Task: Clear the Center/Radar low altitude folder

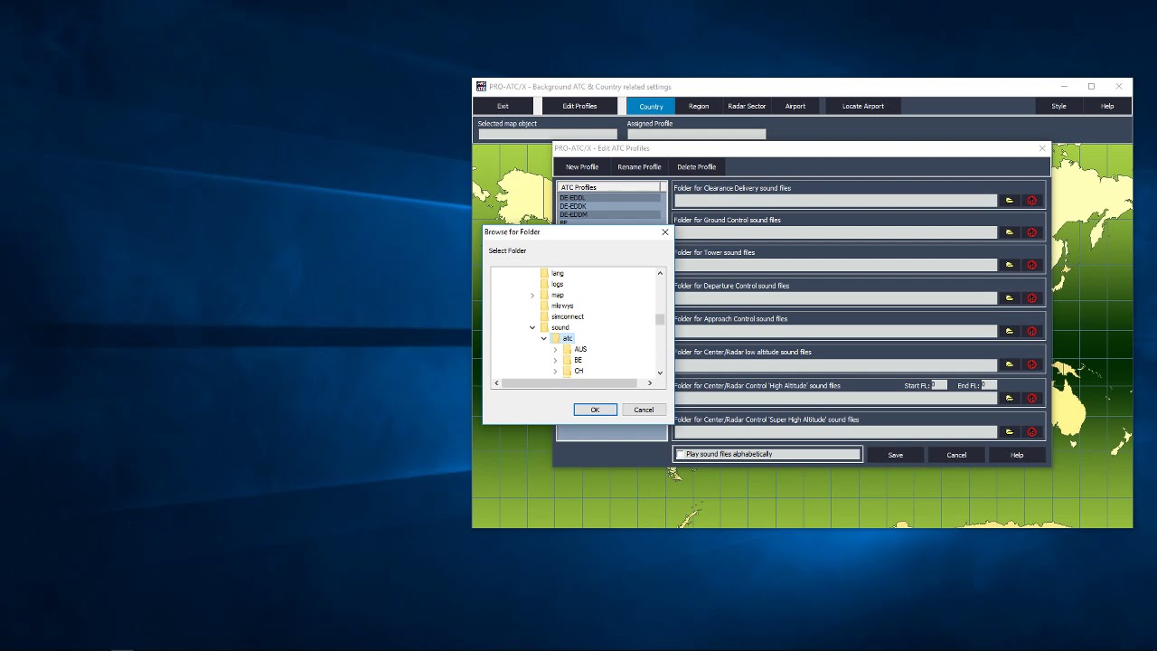Action: [x=1032, y=365]
